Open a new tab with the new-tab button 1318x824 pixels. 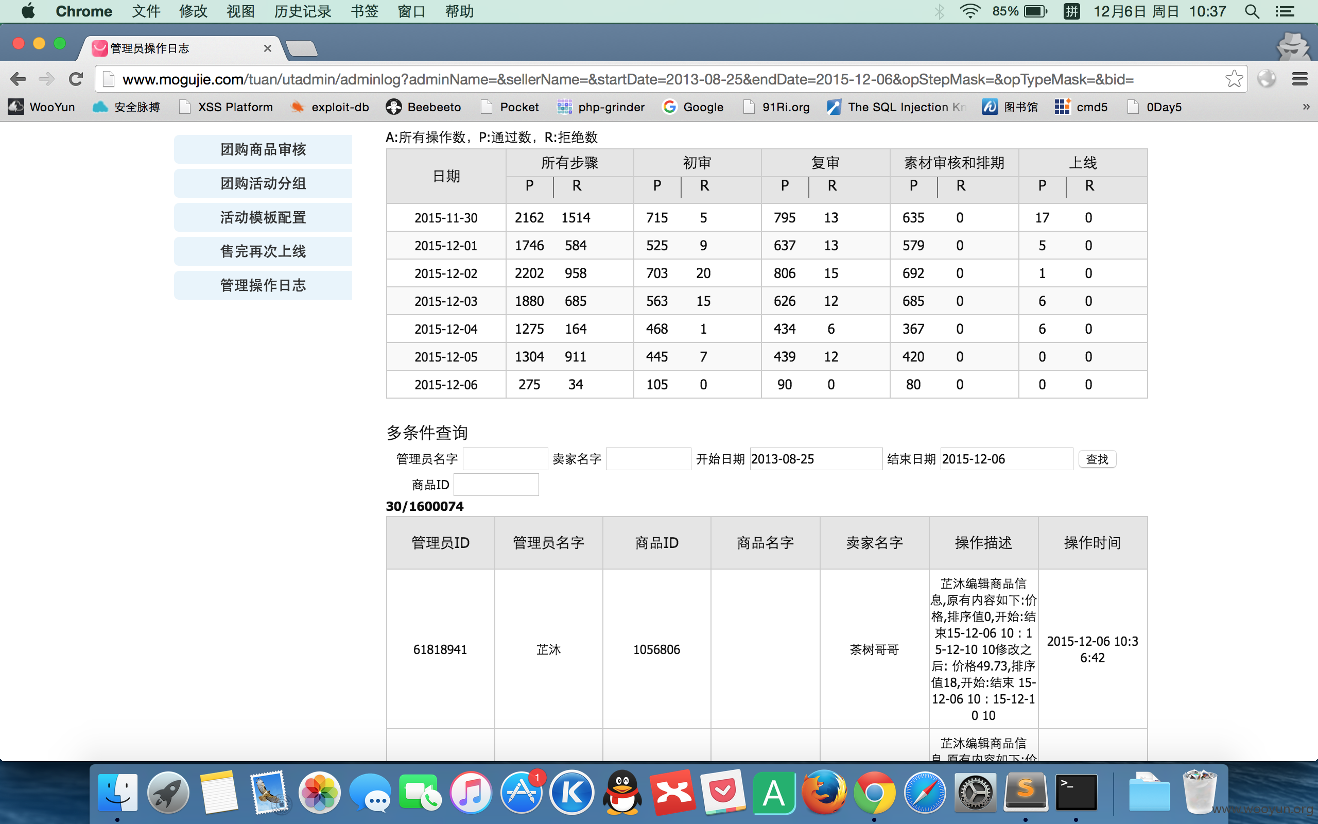click(301, 48)
